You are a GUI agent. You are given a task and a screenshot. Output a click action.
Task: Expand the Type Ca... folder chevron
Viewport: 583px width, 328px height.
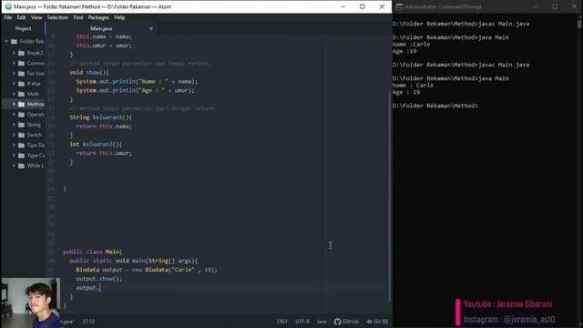tap(14, 156)
